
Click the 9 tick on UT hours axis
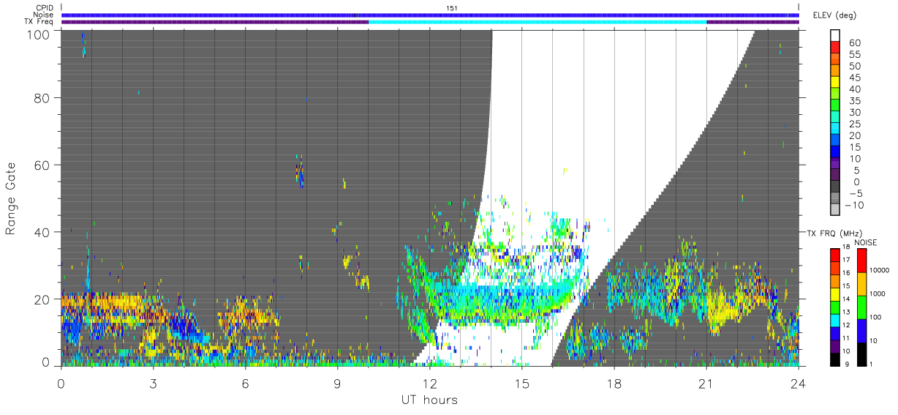point(338,383)
